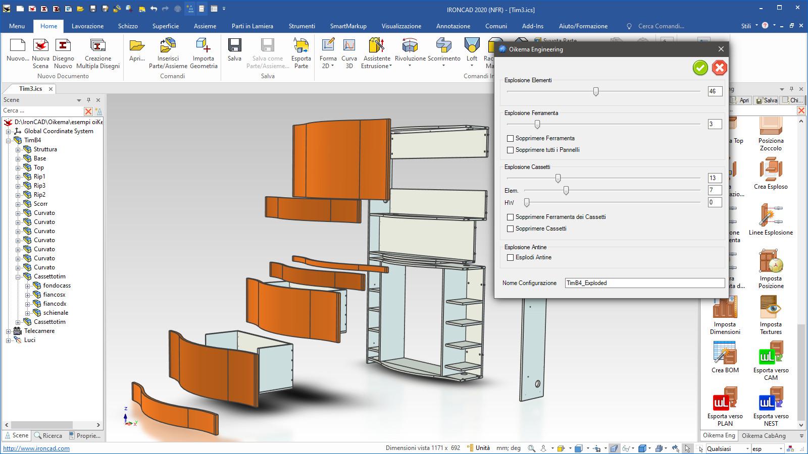Check Sopprimere tutti i Pannelli option
This screenshot has height=454, width=808.
point(511,150)
